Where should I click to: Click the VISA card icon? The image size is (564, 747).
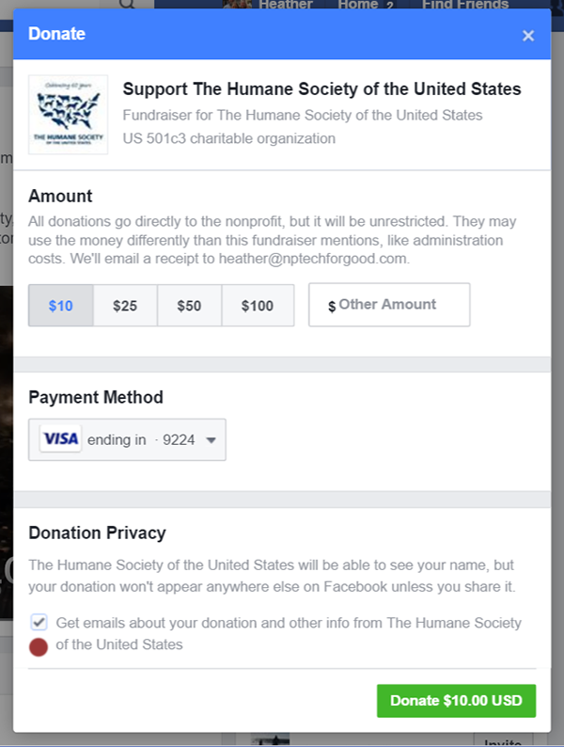point(60,438)
